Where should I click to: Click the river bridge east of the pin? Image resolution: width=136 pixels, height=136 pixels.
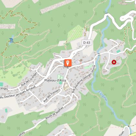click(98, 54)
